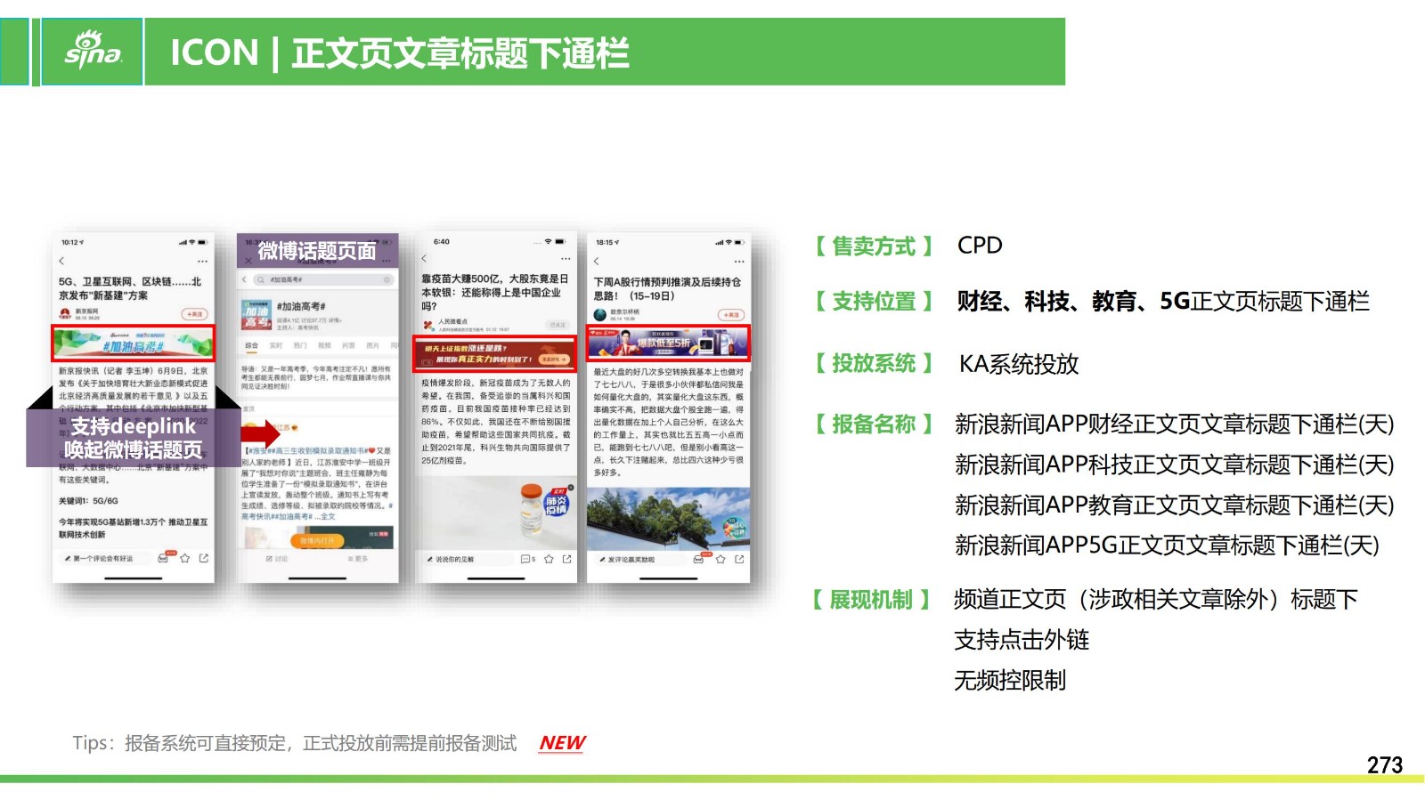Tap the star favorite icon in the vaccine article phone
Viewport: 1425px width, 800px height.
click(x=549, y=559)
